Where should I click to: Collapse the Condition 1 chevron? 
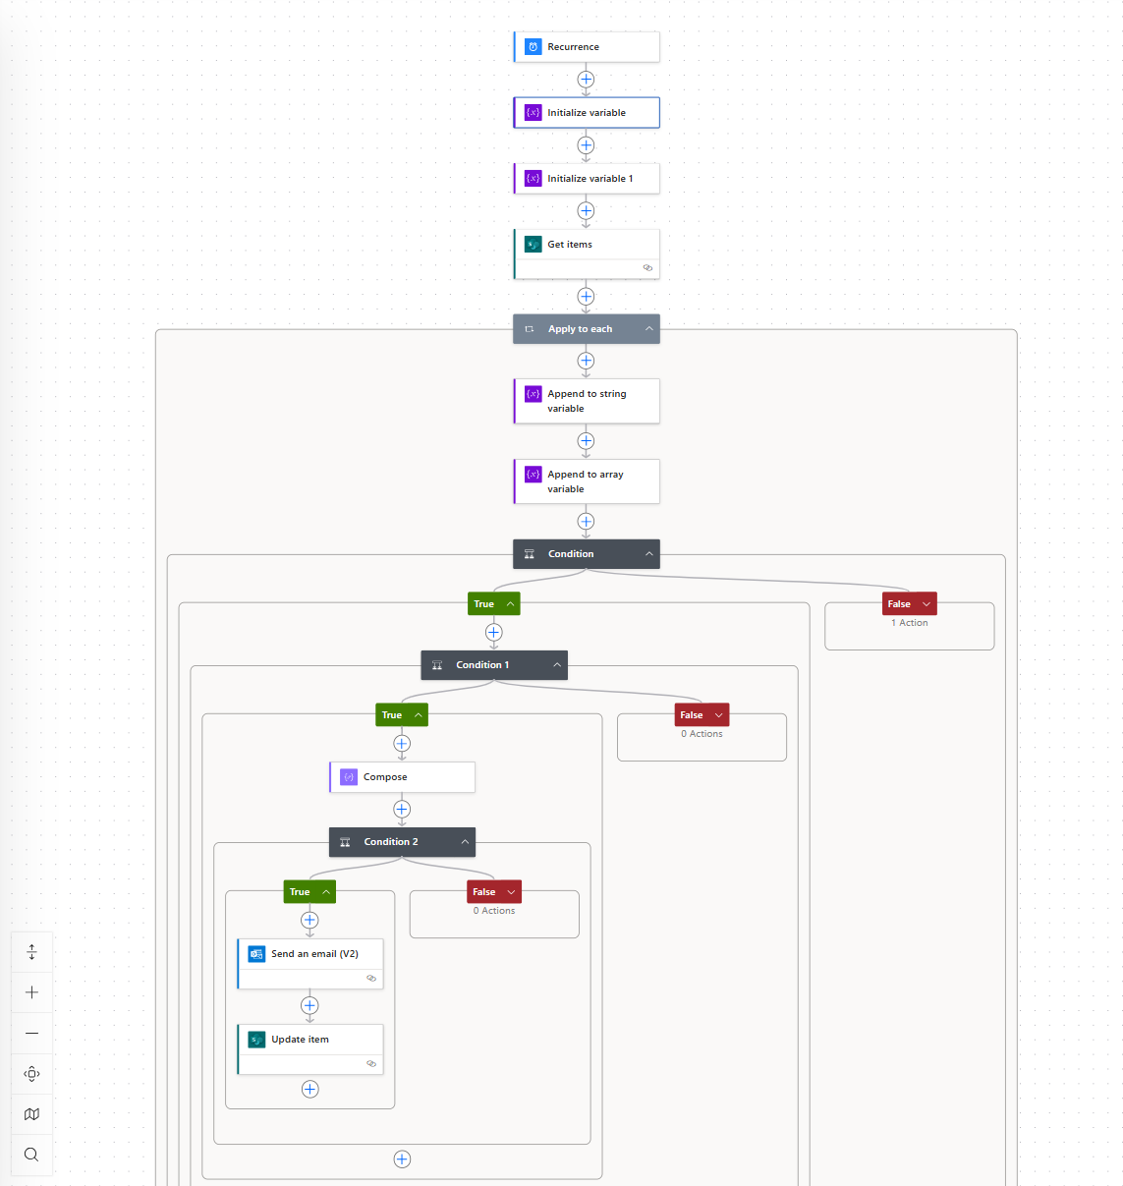pyautogui.click(x=556, y=665)
